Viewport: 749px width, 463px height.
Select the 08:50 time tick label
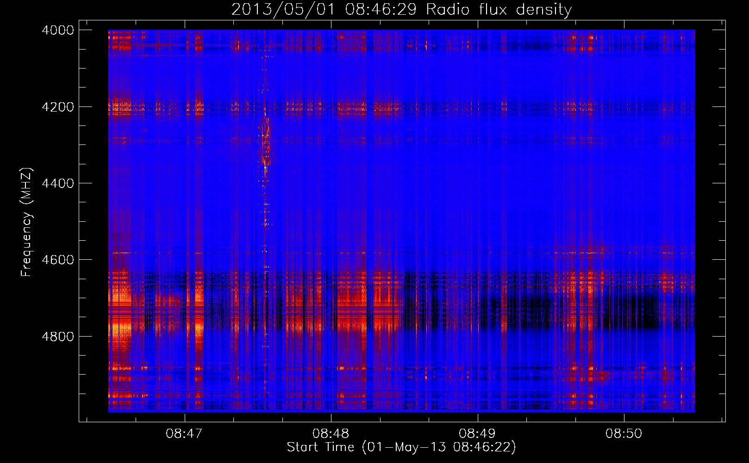[x=624, y=434]
